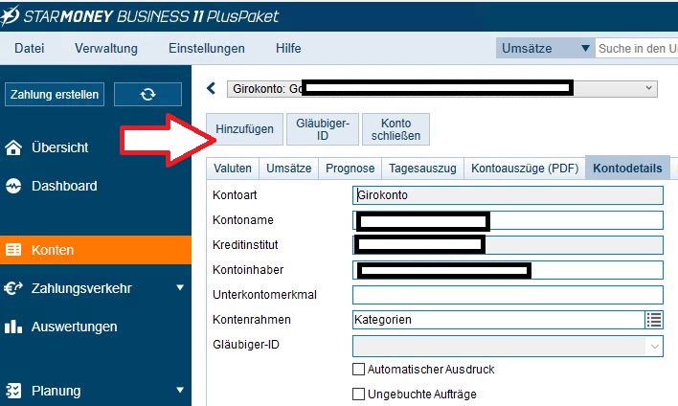Open Dashboard in the sidebar
This screenshot has height=406, width=678.
click(52, 186)
